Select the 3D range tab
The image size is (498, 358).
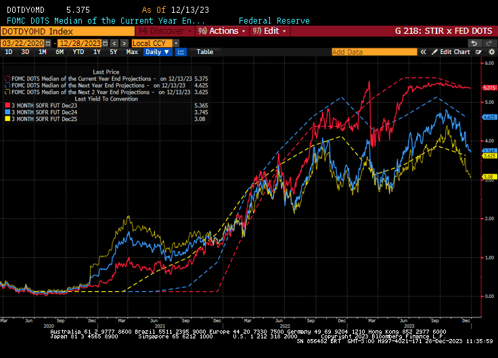(x=25, y=52)
